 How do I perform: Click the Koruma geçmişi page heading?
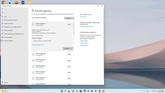(43, 11)
